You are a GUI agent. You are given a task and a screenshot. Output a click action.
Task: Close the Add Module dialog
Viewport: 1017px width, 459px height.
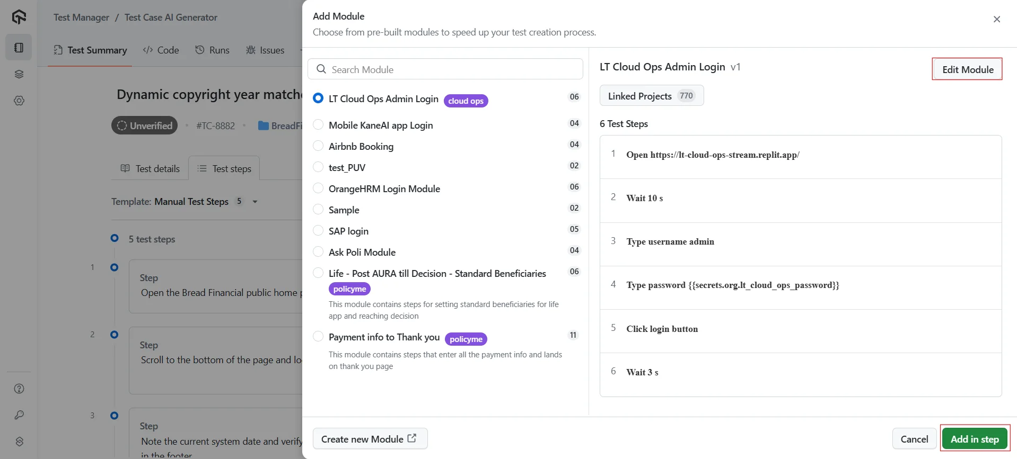click(997, 19)
